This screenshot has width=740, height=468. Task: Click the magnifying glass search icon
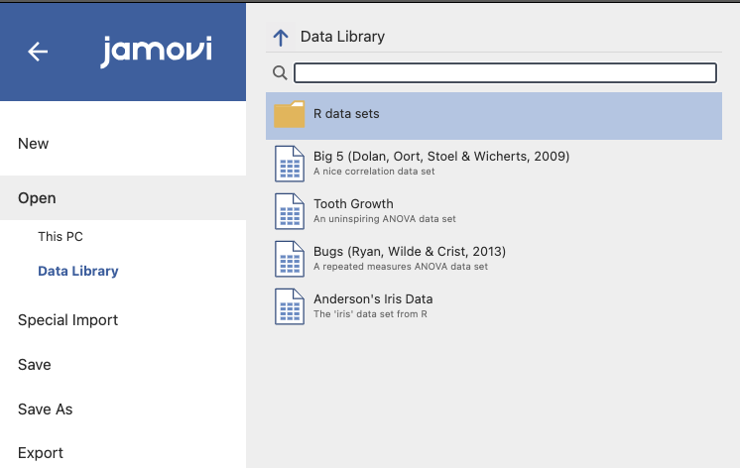point(280,72)
